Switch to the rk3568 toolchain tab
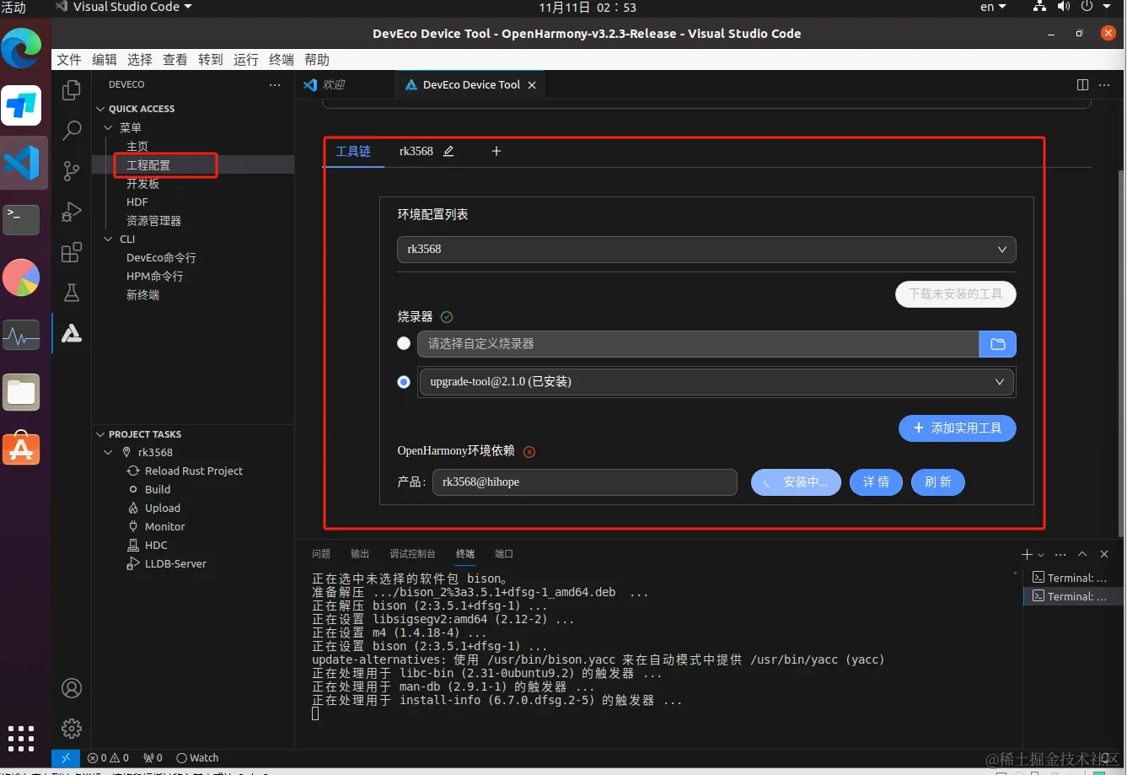Screen dimensions: 1127x775 (416, 151)
